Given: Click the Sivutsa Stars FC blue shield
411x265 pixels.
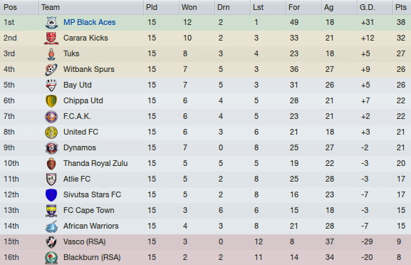Looking at the screenshot, I should pyautogui.click(x=51, y=195).
